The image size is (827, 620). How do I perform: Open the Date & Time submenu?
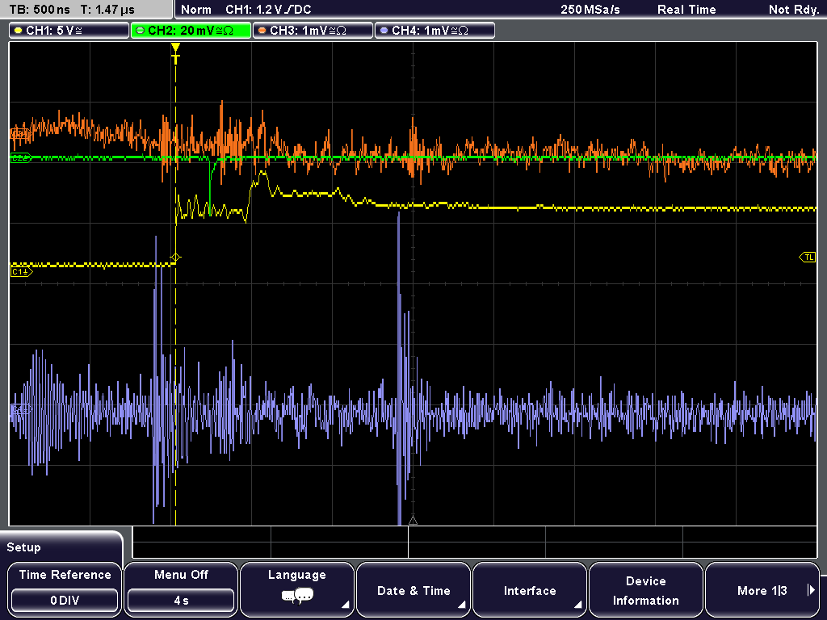tap(413, 589)
